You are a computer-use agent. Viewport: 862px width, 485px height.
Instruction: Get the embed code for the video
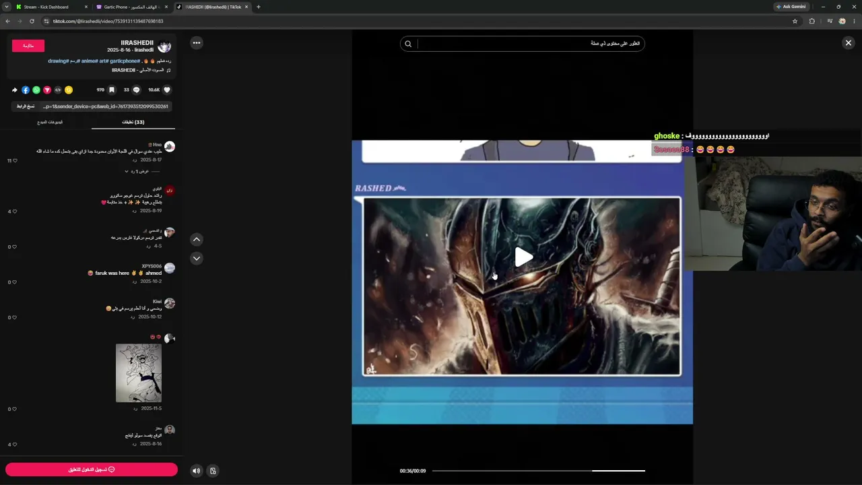58,90
